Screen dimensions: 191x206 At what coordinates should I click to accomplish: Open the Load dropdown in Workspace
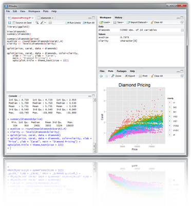coord(105,22)
